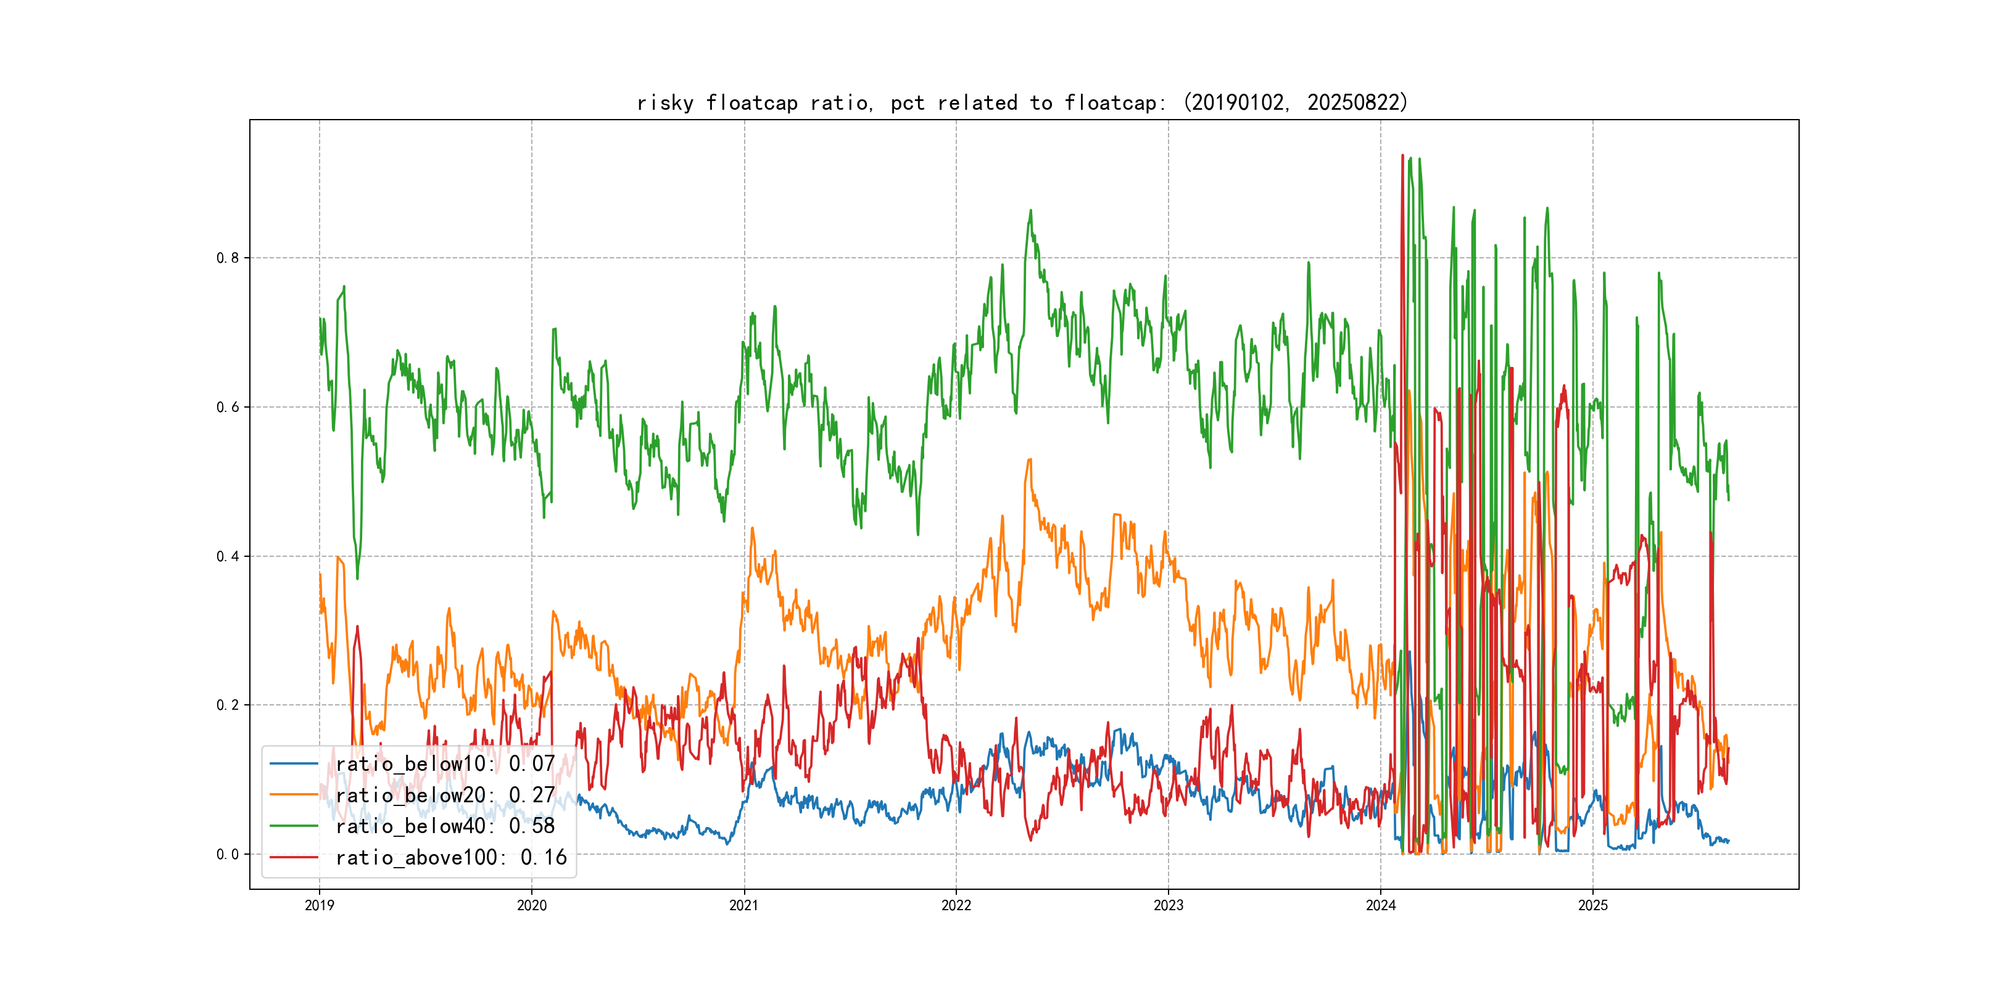Click the green ratio_below40 legend line
The width and height of the screenshot is (1999, 999).
[x=293, y=826]
